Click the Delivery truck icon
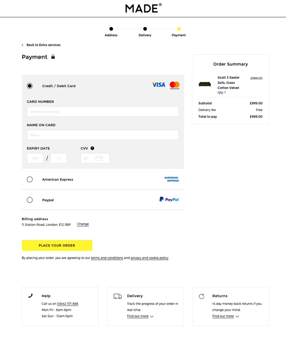Viewport: 286px width, 339px height. click(117, 296)
